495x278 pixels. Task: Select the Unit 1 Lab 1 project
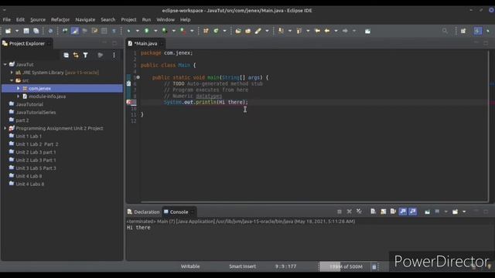coord(29,136)
